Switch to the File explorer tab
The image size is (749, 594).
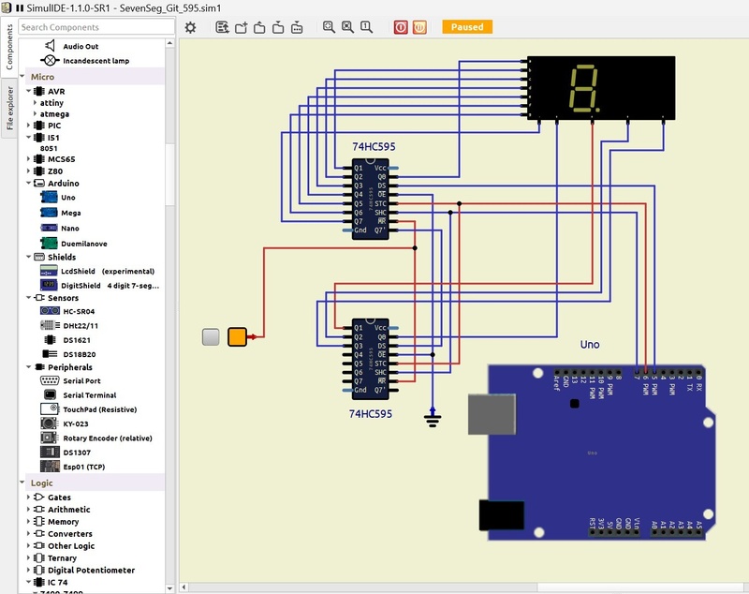coord(9,111)
